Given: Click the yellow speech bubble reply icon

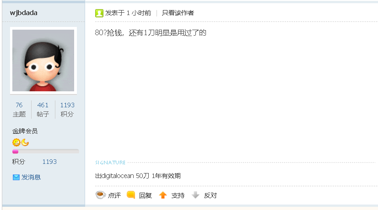Looking at the screenshot, I should tap(131, 195).
